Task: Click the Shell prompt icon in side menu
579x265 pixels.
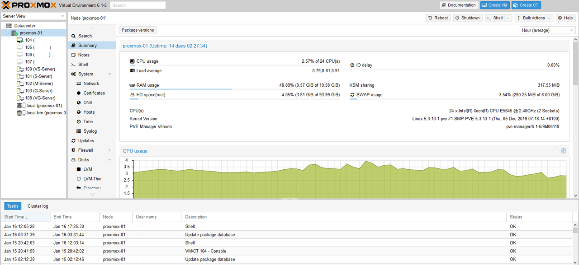Action: tap(73, 65)
